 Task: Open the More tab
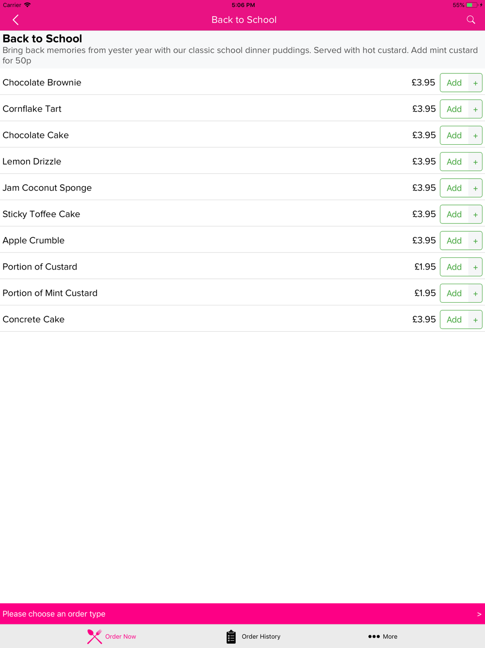[383, 636]
